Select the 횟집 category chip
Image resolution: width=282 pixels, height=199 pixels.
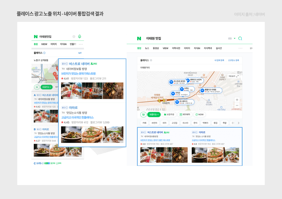click(215, 123)
